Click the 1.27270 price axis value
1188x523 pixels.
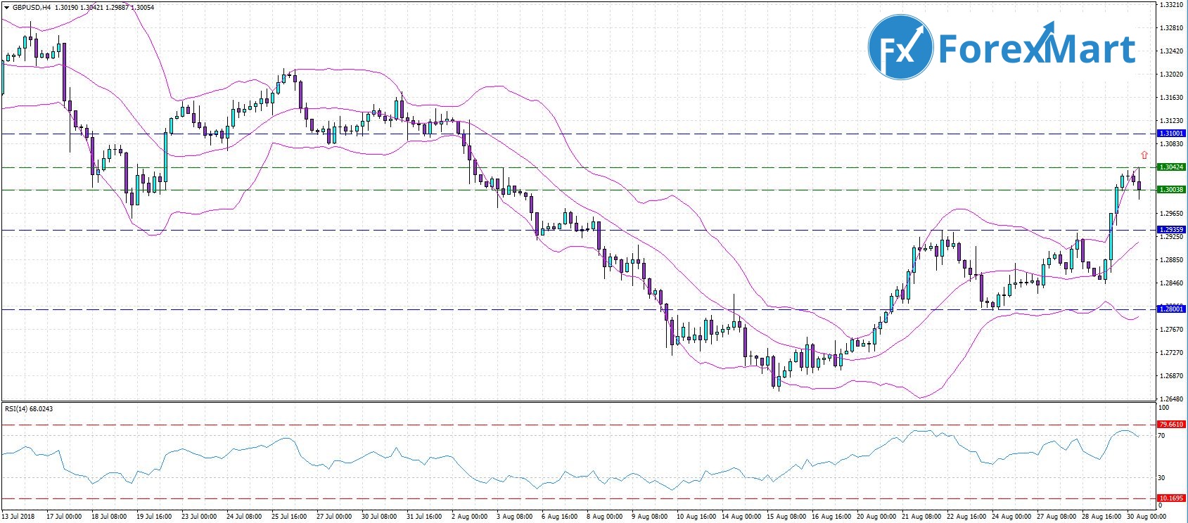[1170, 353]
